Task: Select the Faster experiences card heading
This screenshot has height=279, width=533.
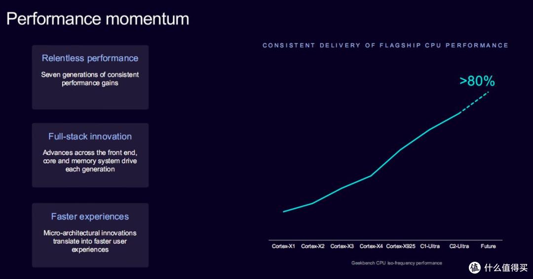Action: (x=90, y=216)
